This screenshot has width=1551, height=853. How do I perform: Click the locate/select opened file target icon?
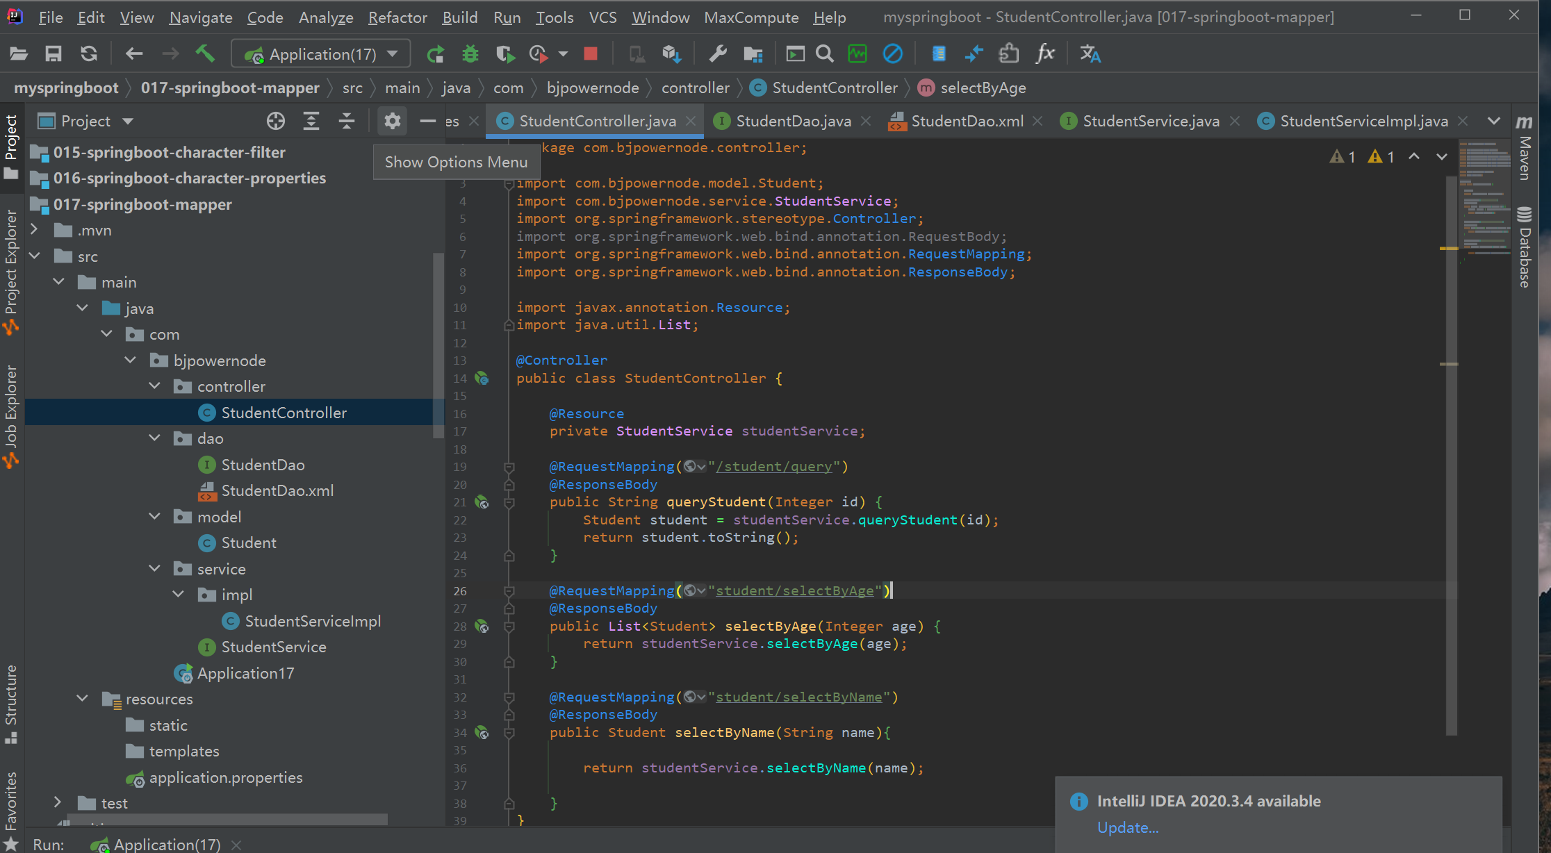[x=276, y=121]
